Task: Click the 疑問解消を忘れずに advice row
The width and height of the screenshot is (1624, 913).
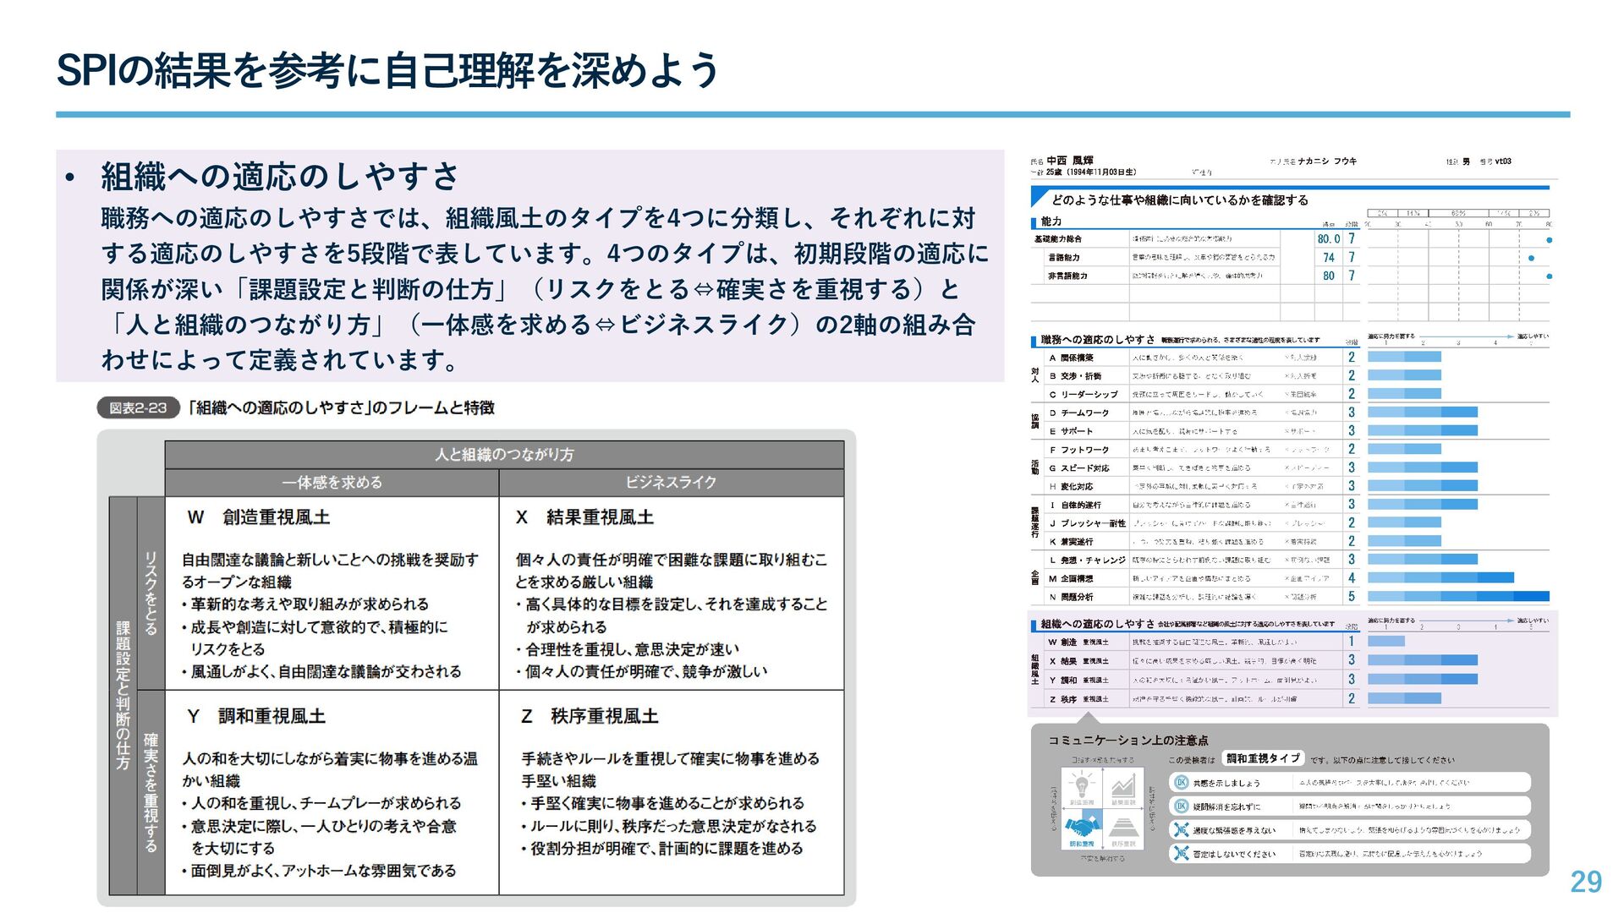Action: 1350,806
